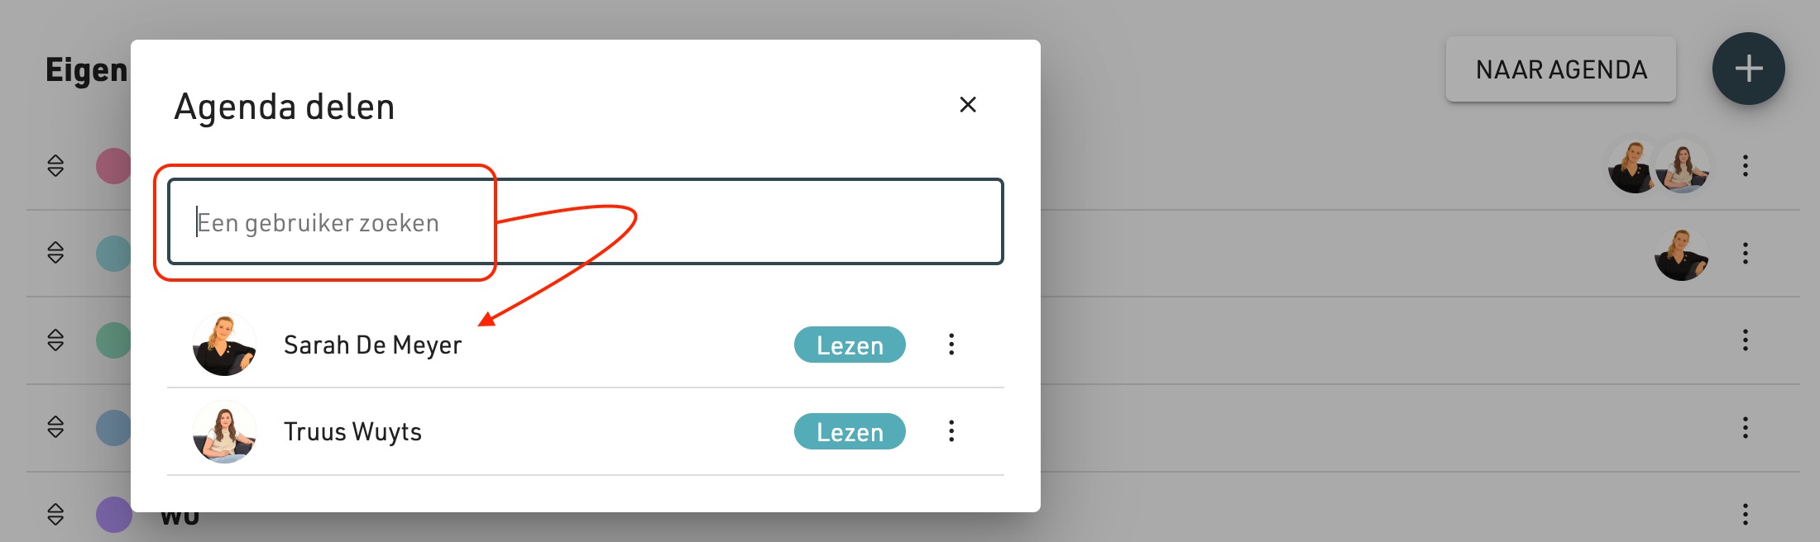Open options menu for Sarah De Meyer

point(951,345)
